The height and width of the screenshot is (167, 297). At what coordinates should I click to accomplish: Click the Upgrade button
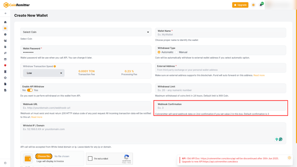tap(240, 5)
